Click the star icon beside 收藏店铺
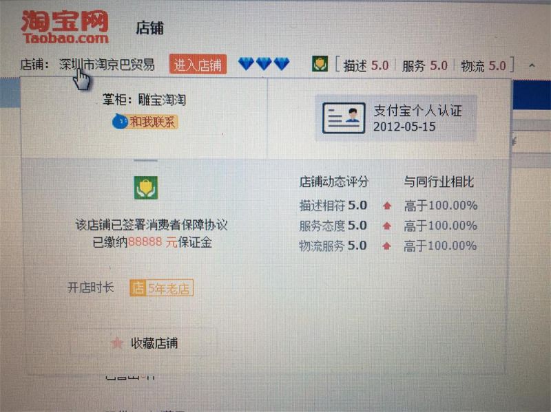This screenshot has height=412, width=551. 117,343
